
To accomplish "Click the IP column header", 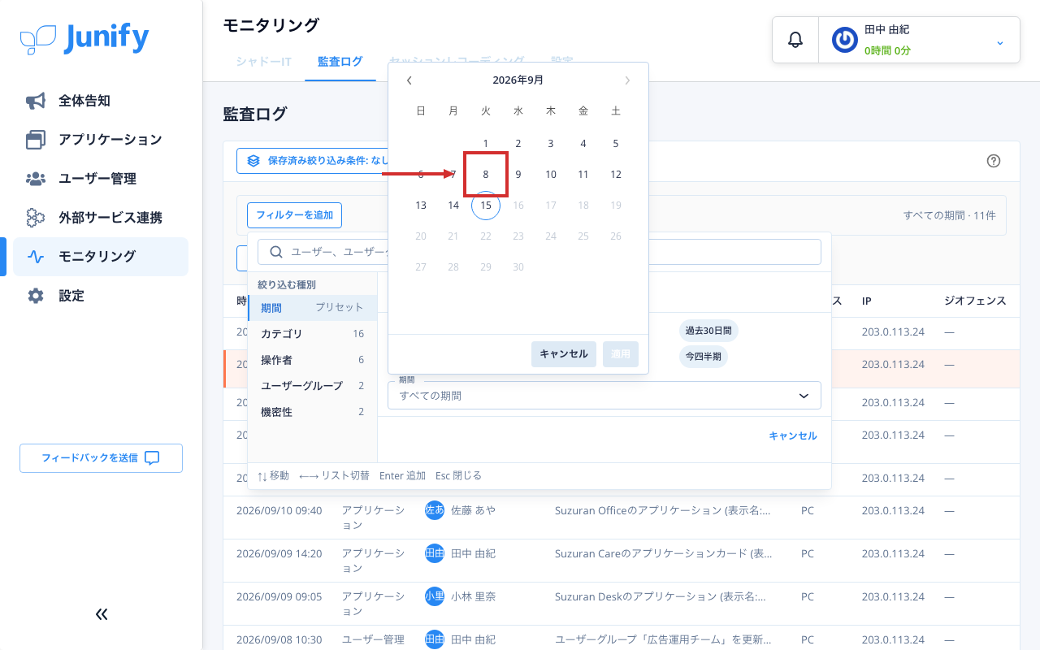I will click(867, 301).
